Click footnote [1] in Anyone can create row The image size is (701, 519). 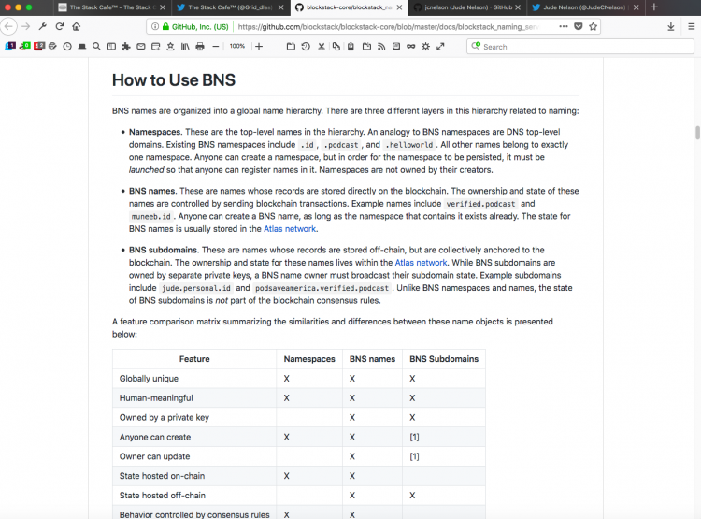pos(414,437)
